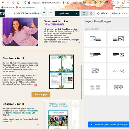Switch to mobile preview mode
Image resolution: width=129 pixels, height=129 pixels.
coord(91,14)
